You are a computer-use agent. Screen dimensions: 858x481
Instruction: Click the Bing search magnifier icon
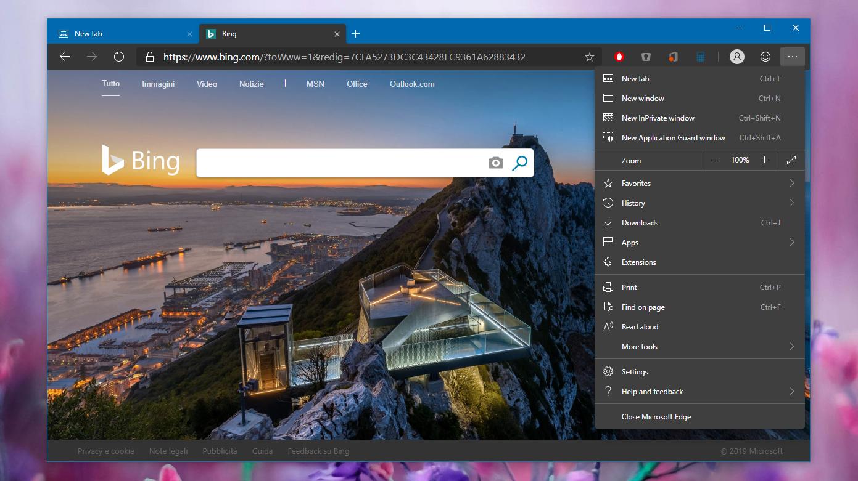(520, 163)
